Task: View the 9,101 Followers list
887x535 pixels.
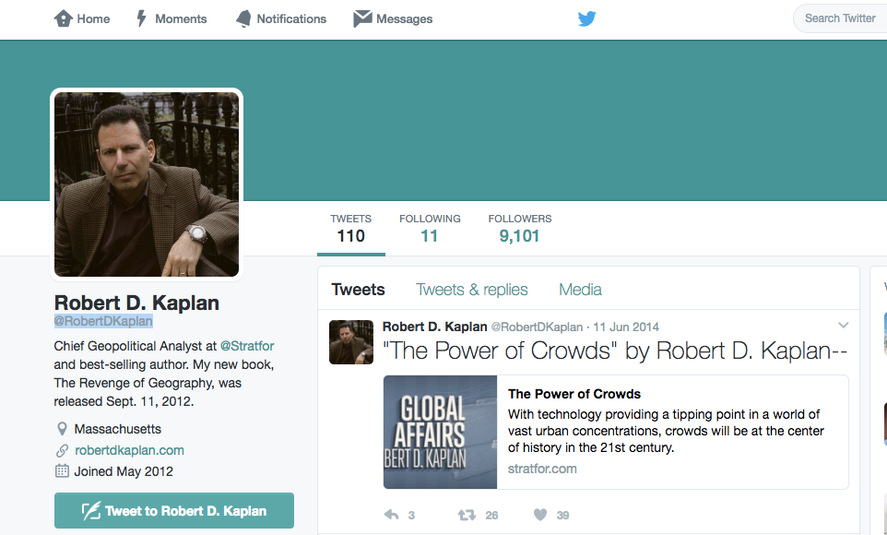Action: pos(520,229)
